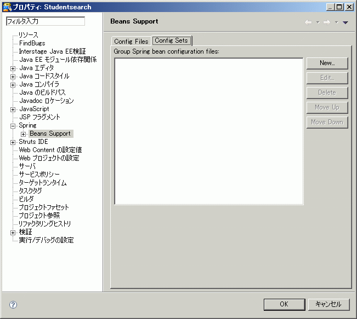Viewport: 357px width, 319px height.
Task: Select ターゲットランタイム in the tree
Action: [43, 183]
